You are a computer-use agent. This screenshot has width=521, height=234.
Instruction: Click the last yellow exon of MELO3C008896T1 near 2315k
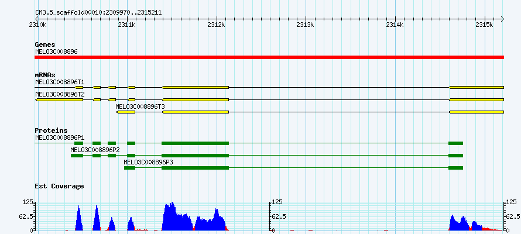coord(477,87)
